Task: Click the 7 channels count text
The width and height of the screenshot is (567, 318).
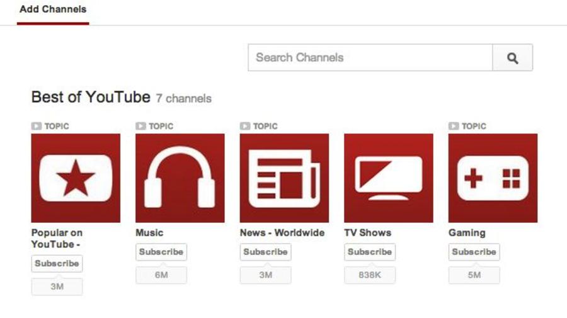Action: (184, 98)
